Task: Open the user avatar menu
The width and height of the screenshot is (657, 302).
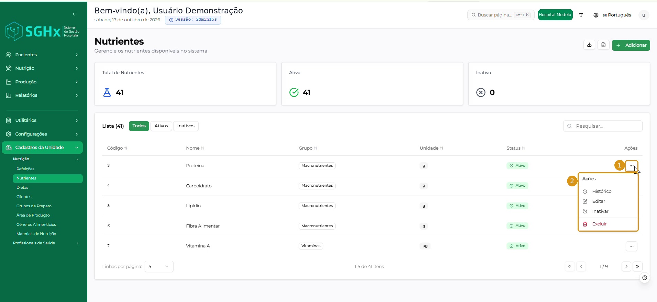Action: click(644, 15)
